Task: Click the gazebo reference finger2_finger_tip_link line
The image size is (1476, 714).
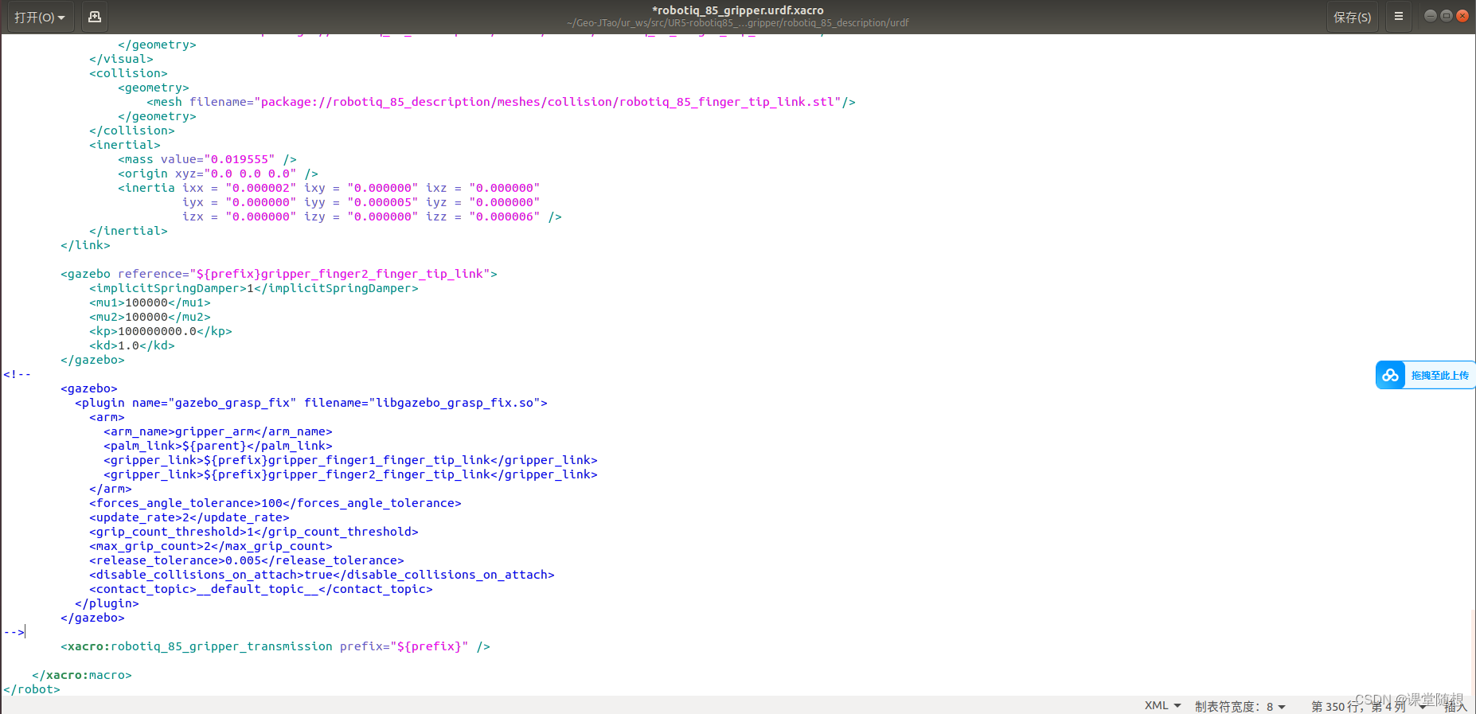Action: (279, 274)
